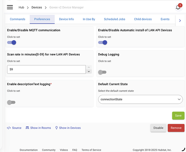Click the green Save button
This screenshot has width=186, height=152.
[x=178, y=116]
